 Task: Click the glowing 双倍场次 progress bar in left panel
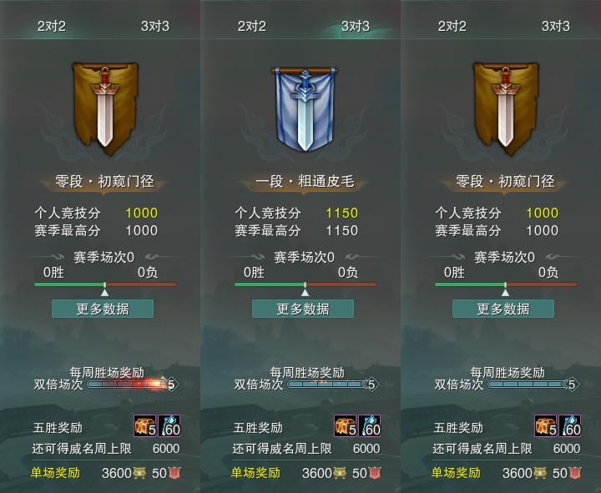[x=127, y=385]
